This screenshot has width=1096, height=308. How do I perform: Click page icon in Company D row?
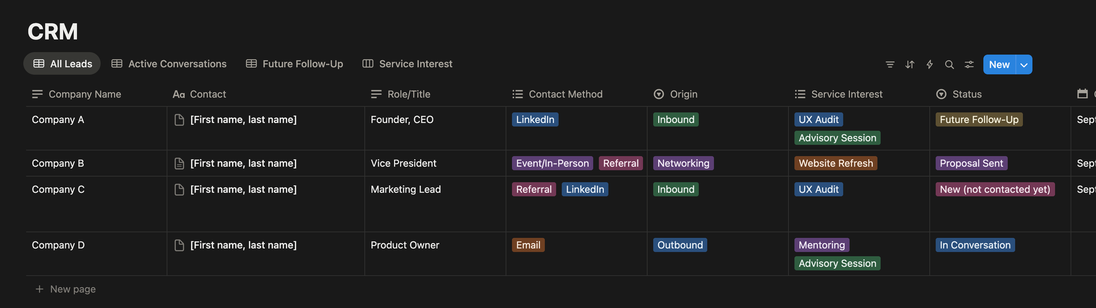(x=179, y=245)
